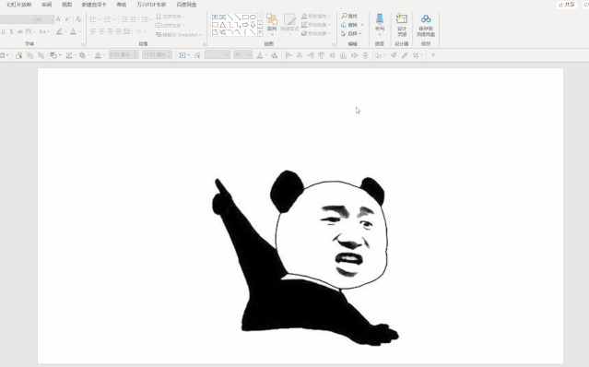
Task: Toggle right paragraph alignment
Action: (x=110, y=31)
